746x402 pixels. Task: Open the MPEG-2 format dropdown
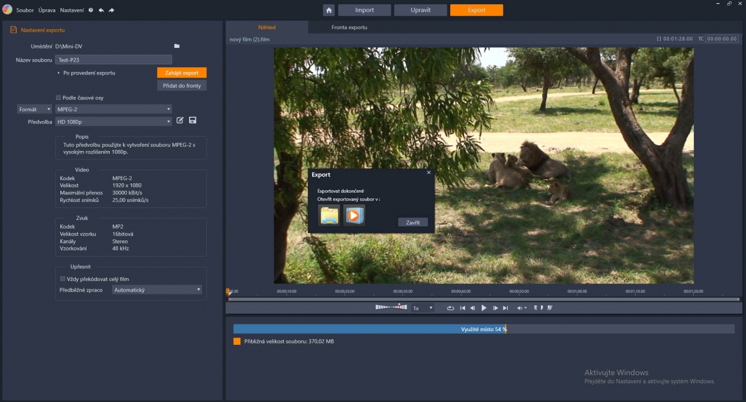pos(113,109)
